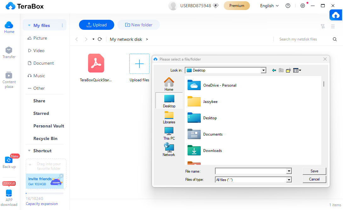This screenshot has height=210, width=343.
Task: Click the File name input field
Action: point(251,171)
